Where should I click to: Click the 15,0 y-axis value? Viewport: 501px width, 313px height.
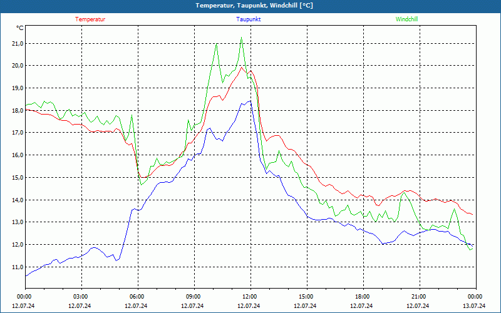click(18, 178)
